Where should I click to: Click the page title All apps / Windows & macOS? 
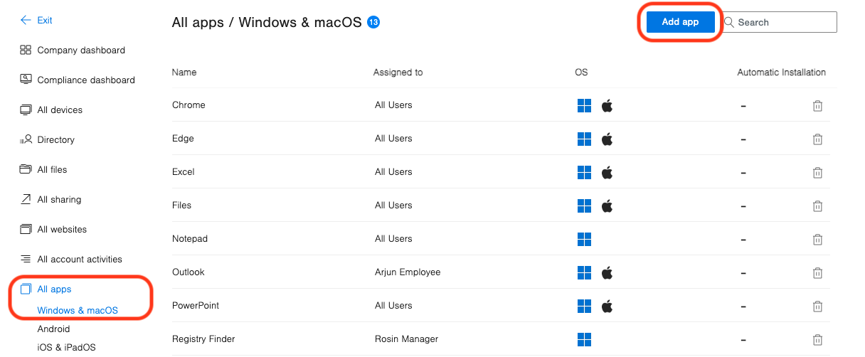267,22
